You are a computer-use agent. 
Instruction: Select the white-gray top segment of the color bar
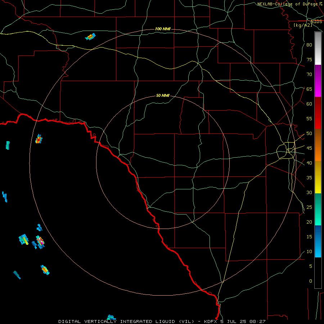(318, 48)
